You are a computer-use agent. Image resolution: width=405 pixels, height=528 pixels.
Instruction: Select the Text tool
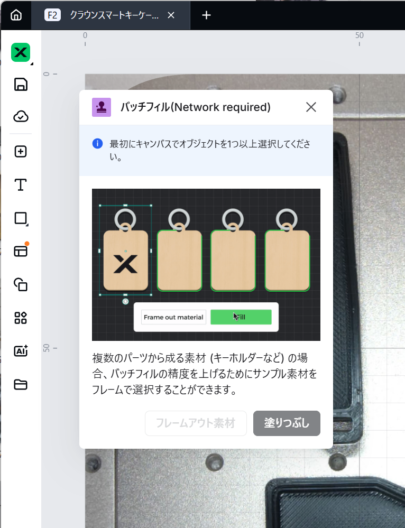pyautogui.click(x=21, y=184)
